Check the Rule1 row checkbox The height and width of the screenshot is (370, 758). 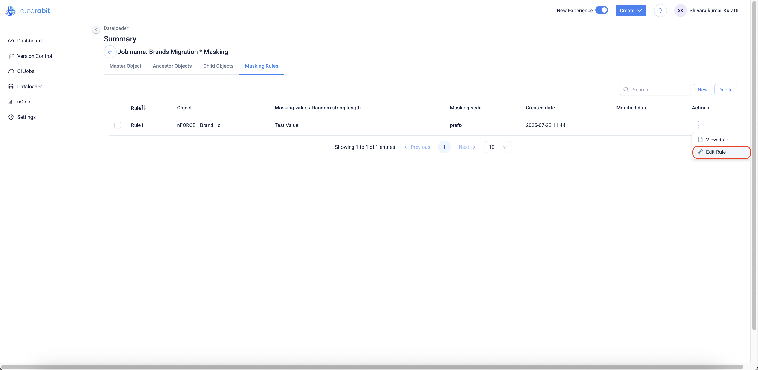[x=118, y=125]
